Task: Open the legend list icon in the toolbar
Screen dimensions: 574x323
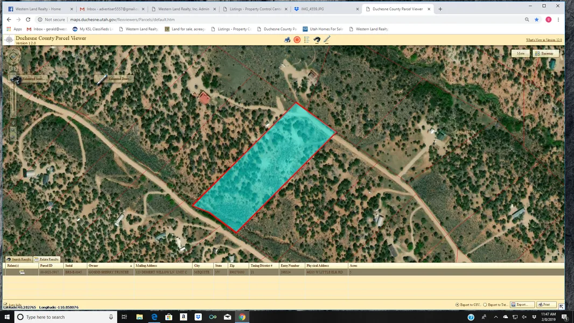Action: pos(307,39)
